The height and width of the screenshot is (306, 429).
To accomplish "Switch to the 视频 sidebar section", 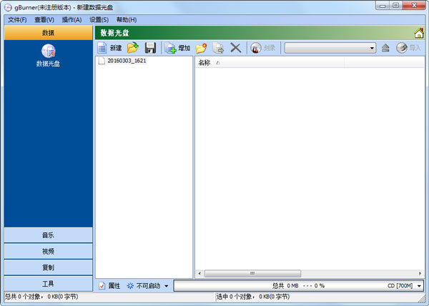I will (48, 252).
